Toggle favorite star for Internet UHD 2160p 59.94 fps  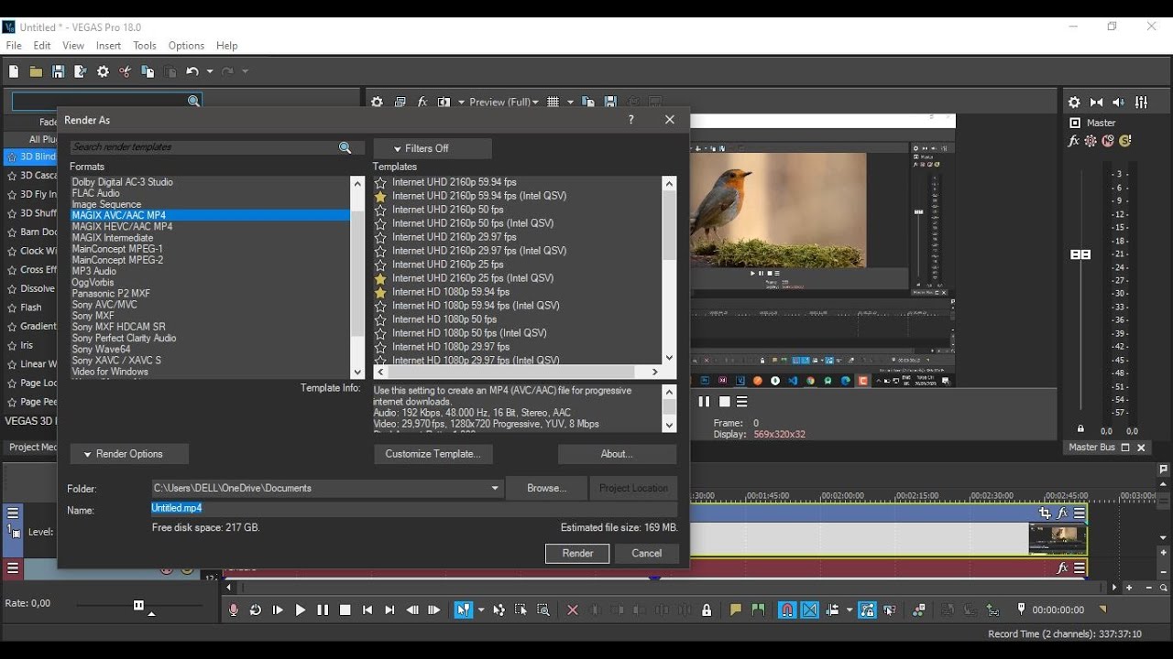380,182
